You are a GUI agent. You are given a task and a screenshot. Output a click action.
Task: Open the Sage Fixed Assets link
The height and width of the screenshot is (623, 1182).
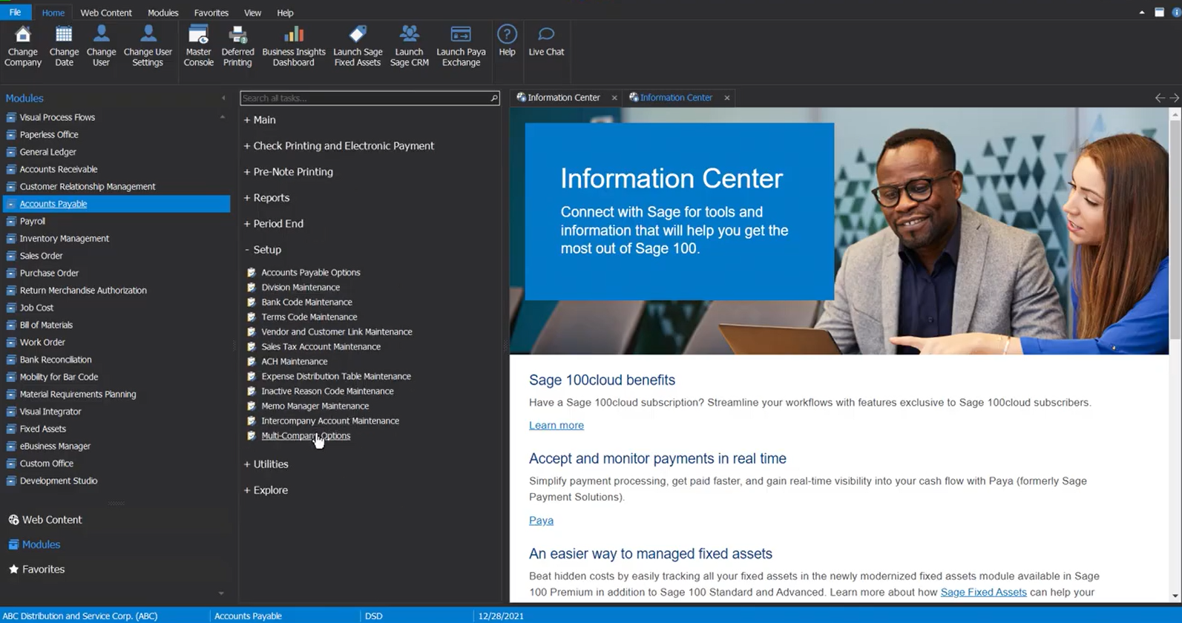click(983, 592)
